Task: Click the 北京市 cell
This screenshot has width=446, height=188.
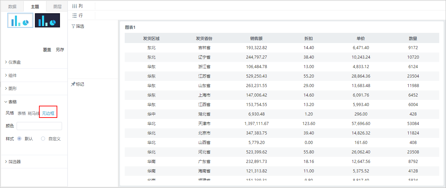Action: tap(204, 133)
